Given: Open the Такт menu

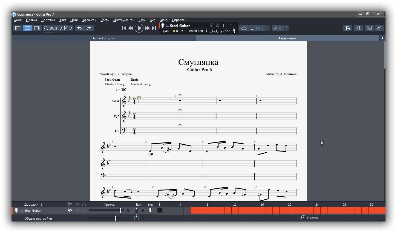Looking at the screenshot, I should tap(63, 20).
